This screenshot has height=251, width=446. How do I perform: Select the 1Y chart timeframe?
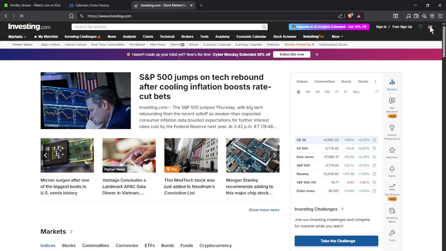click(337, 92)
